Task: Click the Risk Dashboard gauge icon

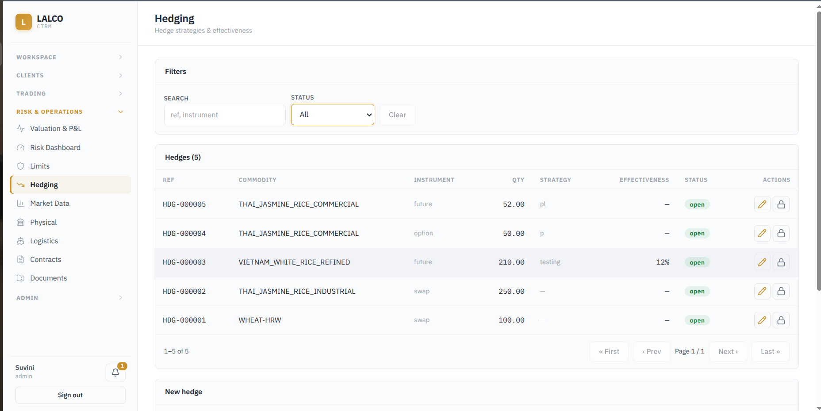Action: [x=20, y=148]
